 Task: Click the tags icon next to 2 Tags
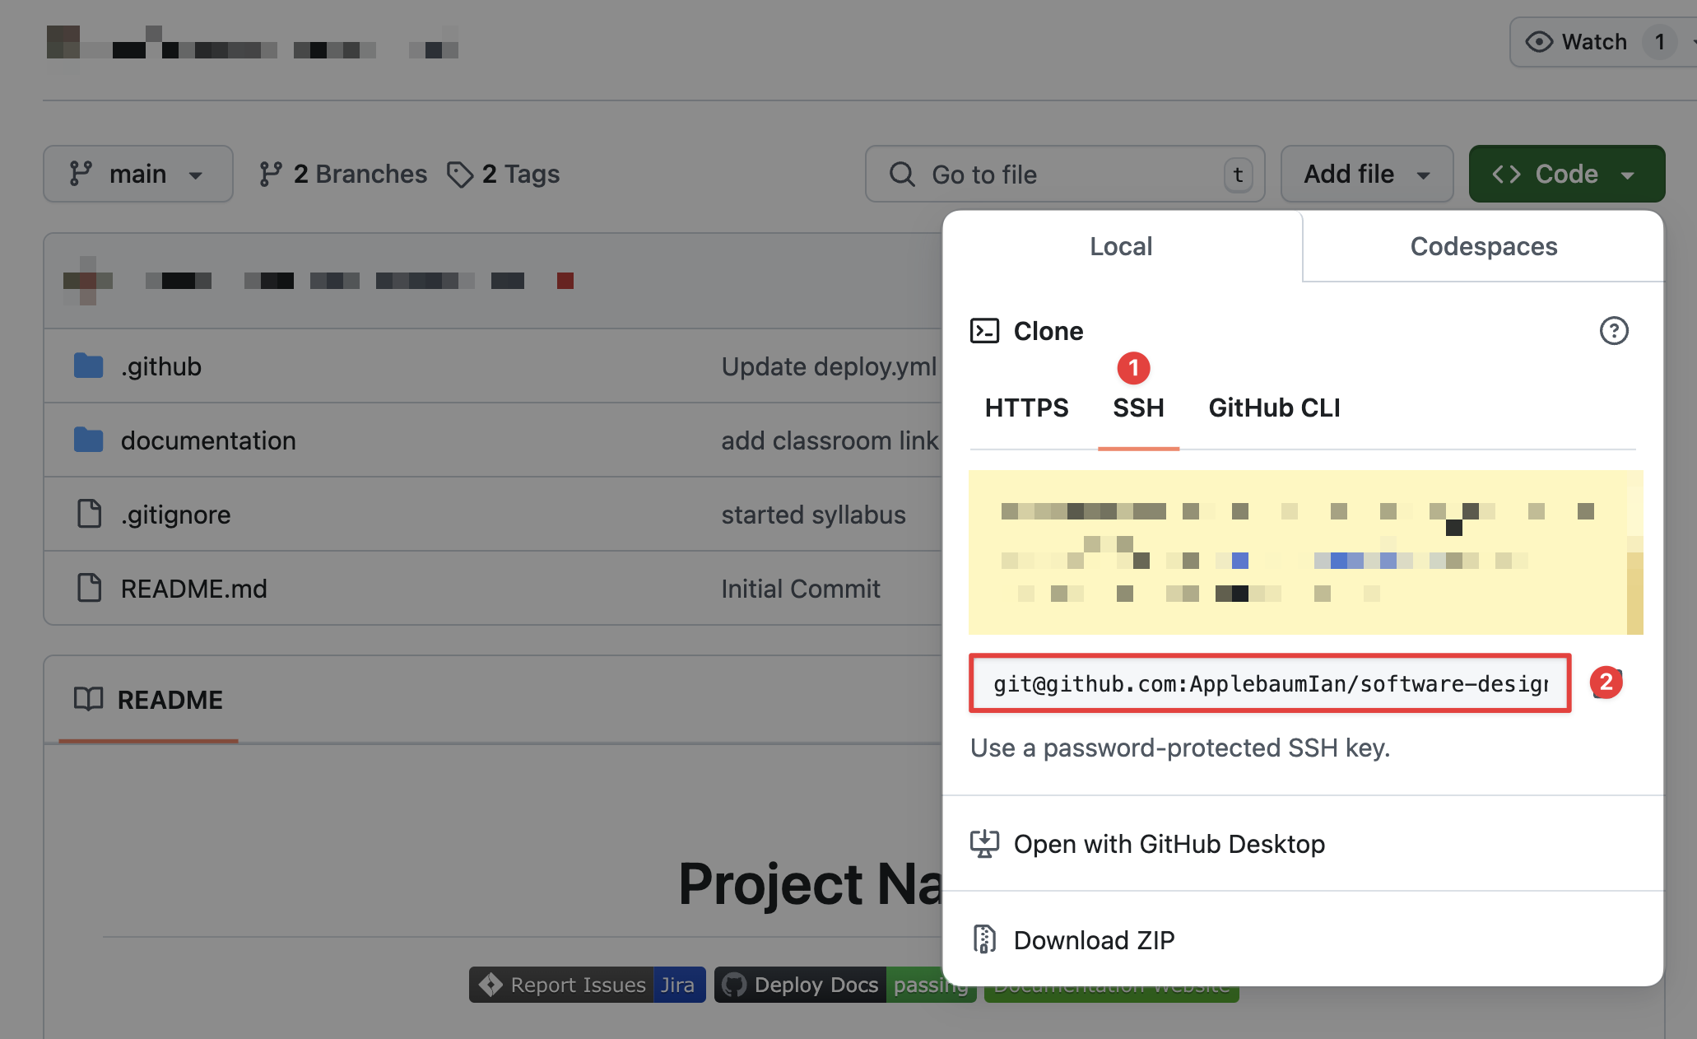point(459,175)
